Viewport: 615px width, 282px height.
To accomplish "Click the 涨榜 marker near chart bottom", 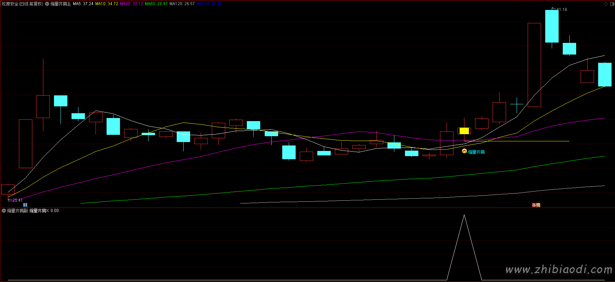I will [x=536, y=205].
